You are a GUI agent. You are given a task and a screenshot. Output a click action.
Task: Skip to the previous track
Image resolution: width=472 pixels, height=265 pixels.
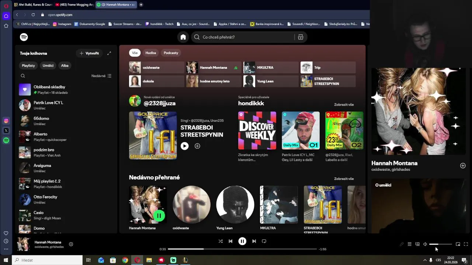click(x=230, y=241)
